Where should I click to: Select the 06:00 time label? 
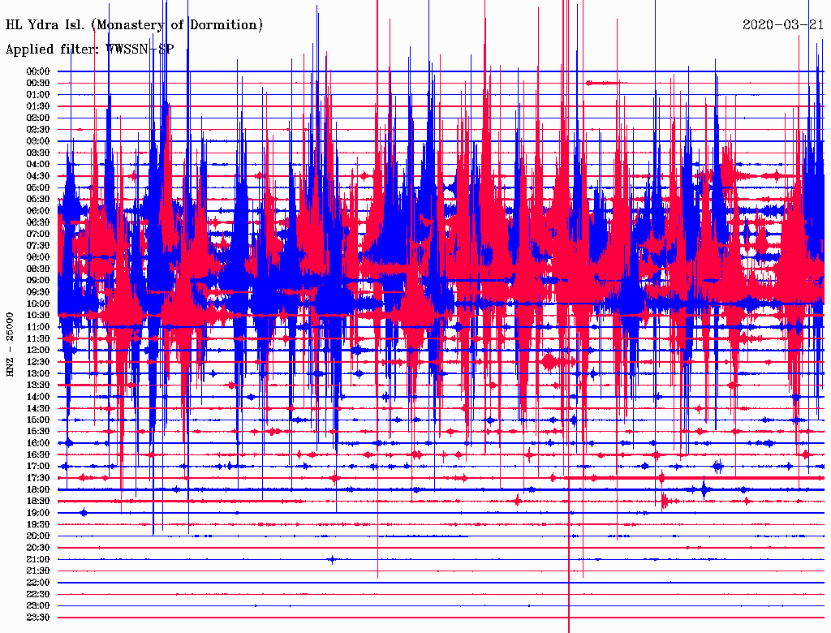tap(38, 211)
